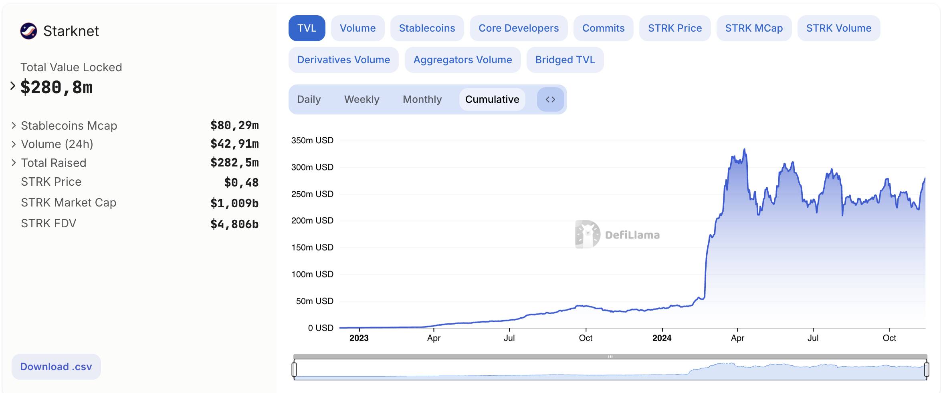Click the STRK Market Cap label
Screen dimensions: 941x393
tap(69, 203)
